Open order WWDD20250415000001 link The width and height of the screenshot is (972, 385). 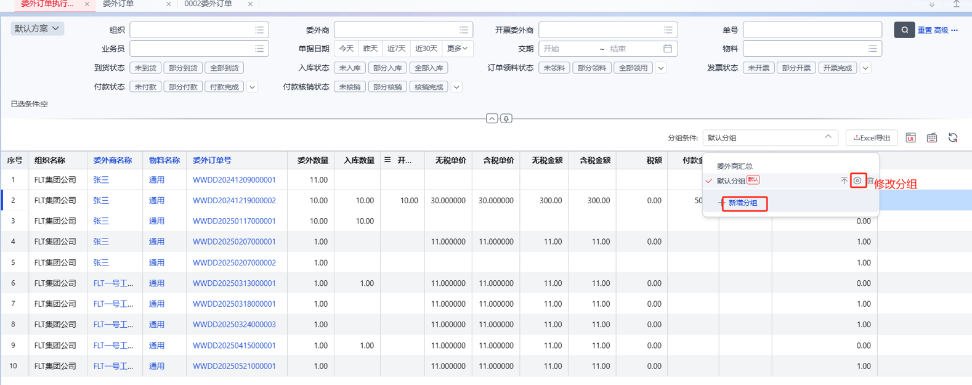234,346
